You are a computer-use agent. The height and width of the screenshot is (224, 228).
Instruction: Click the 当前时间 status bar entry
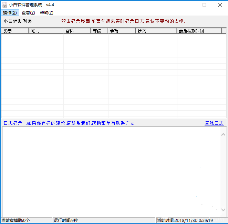pyautogui.click(x=191, y=220)
